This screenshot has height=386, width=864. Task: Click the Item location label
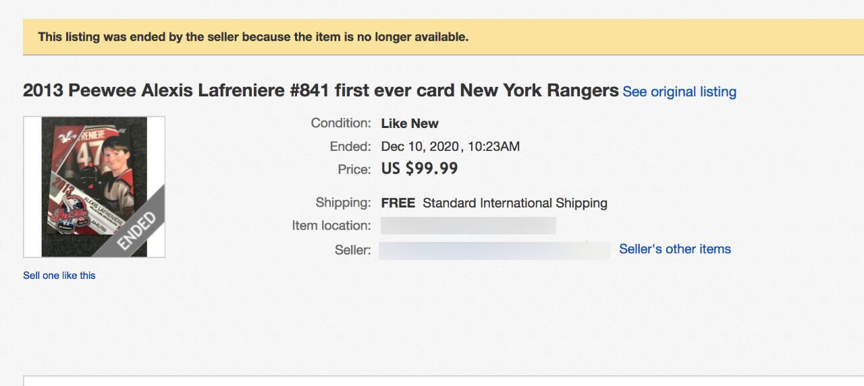pyautogui.click(x=331, y=226)
